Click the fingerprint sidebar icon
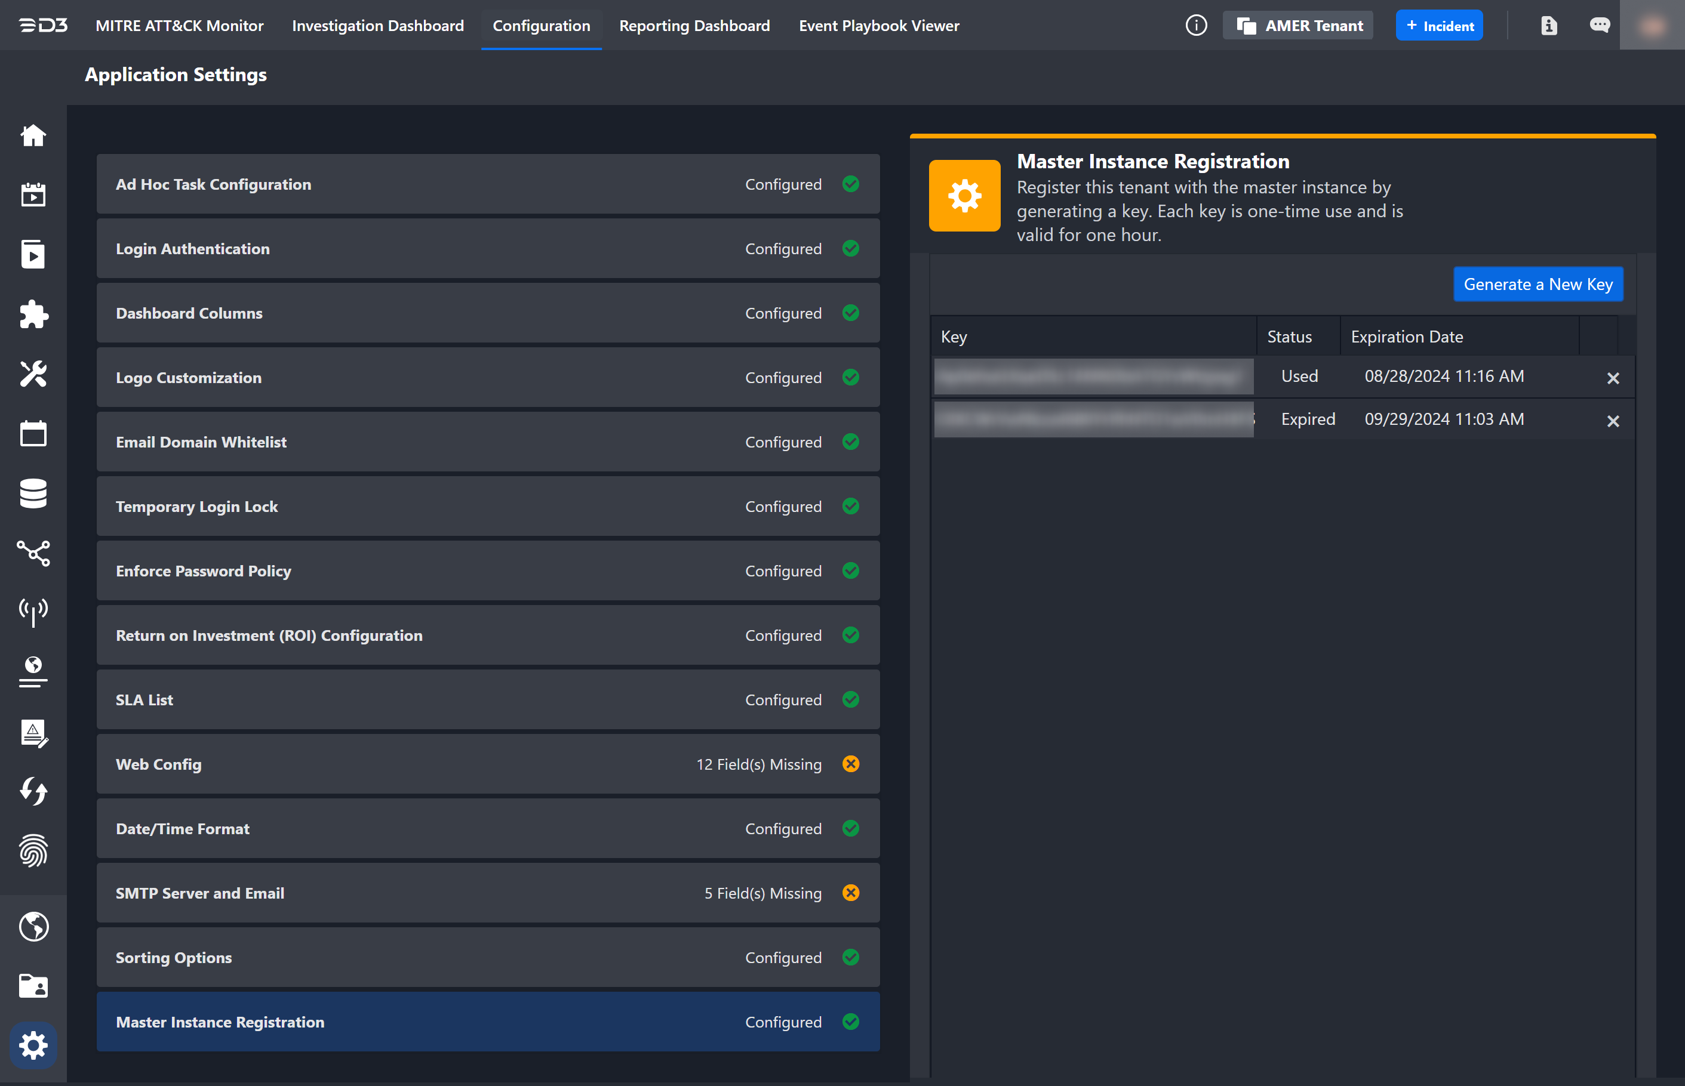This screenshot has width=1685, height=1086. [33, 851]
